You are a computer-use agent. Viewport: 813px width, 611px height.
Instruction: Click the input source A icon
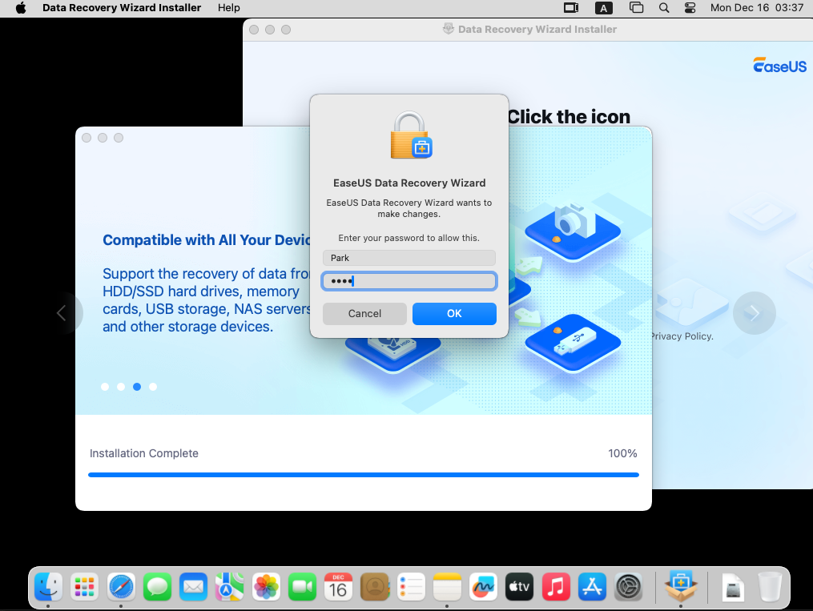click(x=603, y=8)
